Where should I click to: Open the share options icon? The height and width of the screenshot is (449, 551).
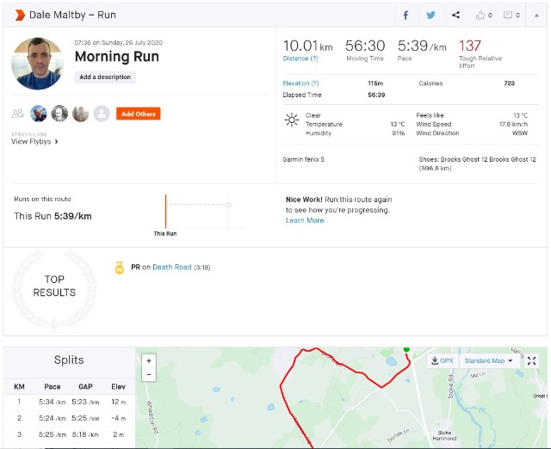pyautogui.click(x=455, y=15)
